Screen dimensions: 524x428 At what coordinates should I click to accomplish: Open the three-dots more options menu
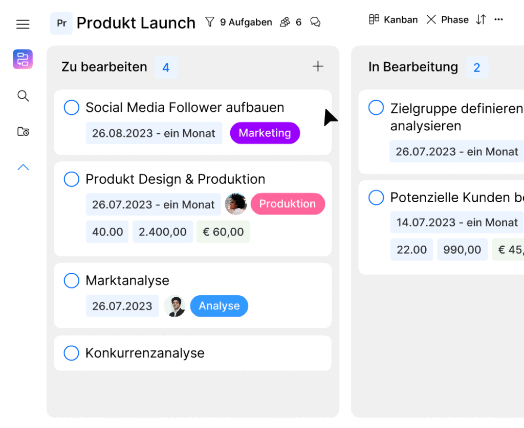click(x=498, y=19)
